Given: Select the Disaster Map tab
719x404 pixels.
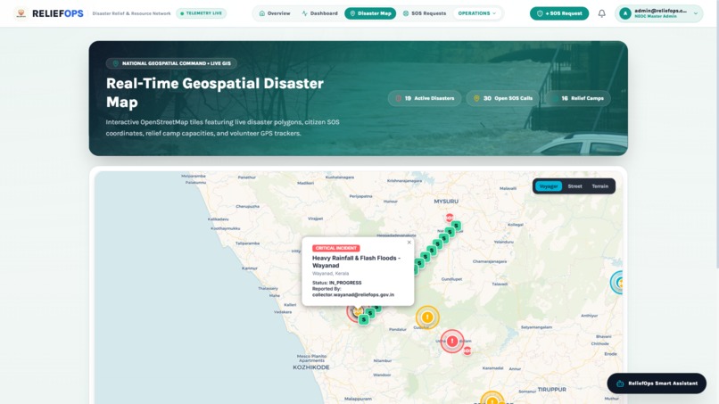Looking at the screenshot, I should 370,13.
